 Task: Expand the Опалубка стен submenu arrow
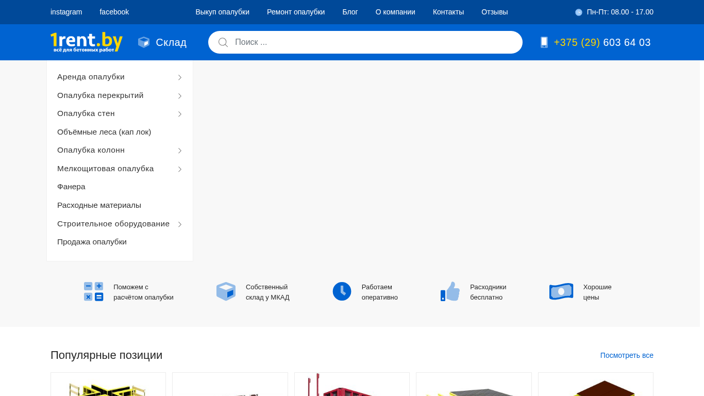(180, 114)
